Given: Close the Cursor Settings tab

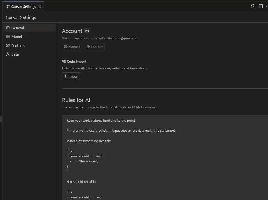Looking at the screenshot, I should click(x=40, y=6).
